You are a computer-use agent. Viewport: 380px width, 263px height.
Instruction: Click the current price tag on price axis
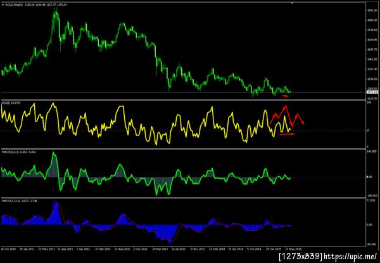[x=372, y=92]
